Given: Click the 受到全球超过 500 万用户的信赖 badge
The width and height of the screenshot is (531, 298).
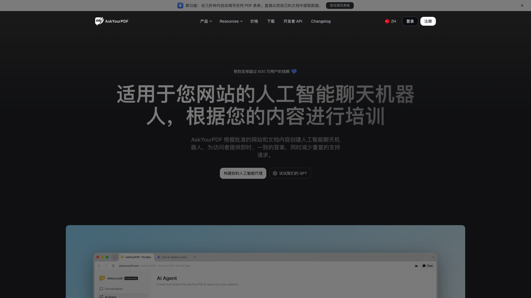Looking at the screenshot, I should point(265,71).
